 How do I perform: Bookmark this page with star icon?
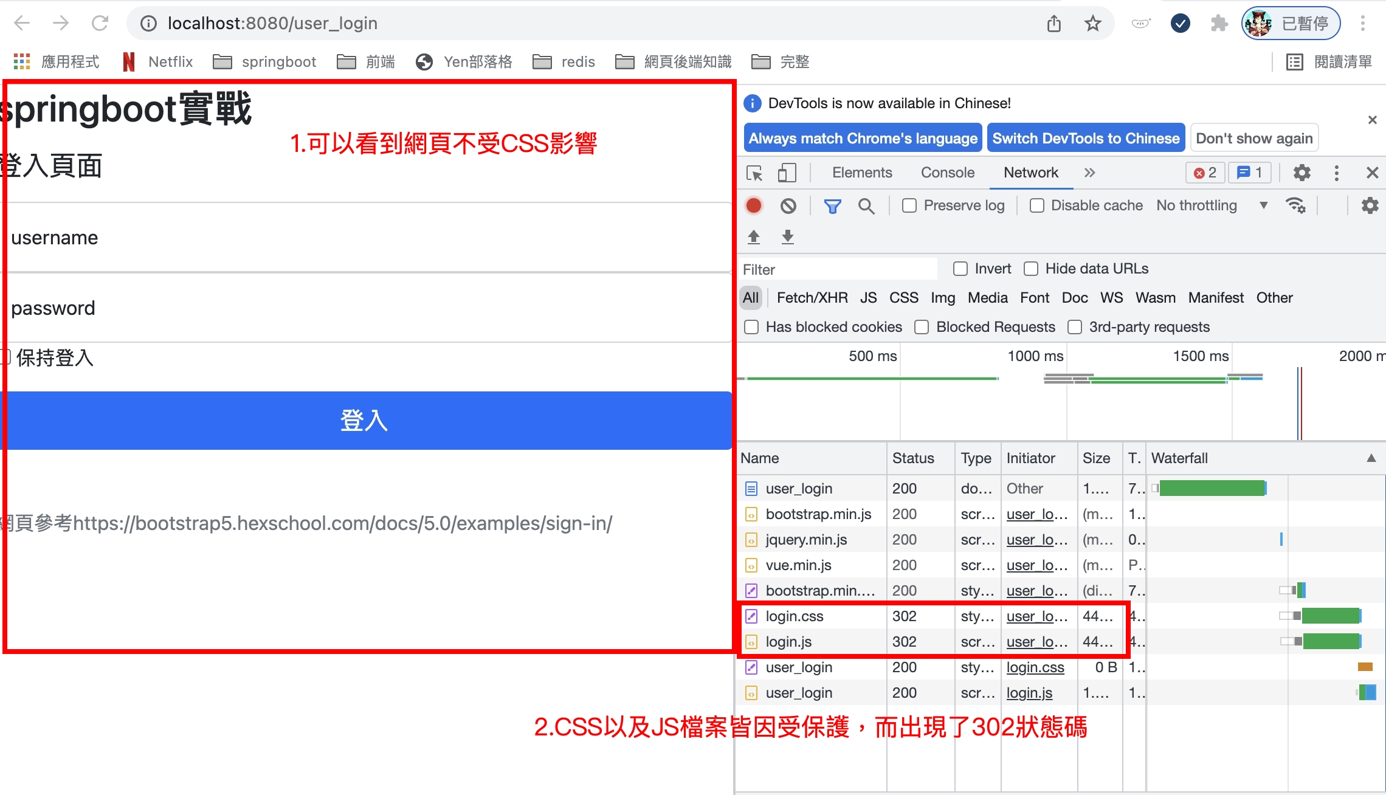[x=1092, y=24]
